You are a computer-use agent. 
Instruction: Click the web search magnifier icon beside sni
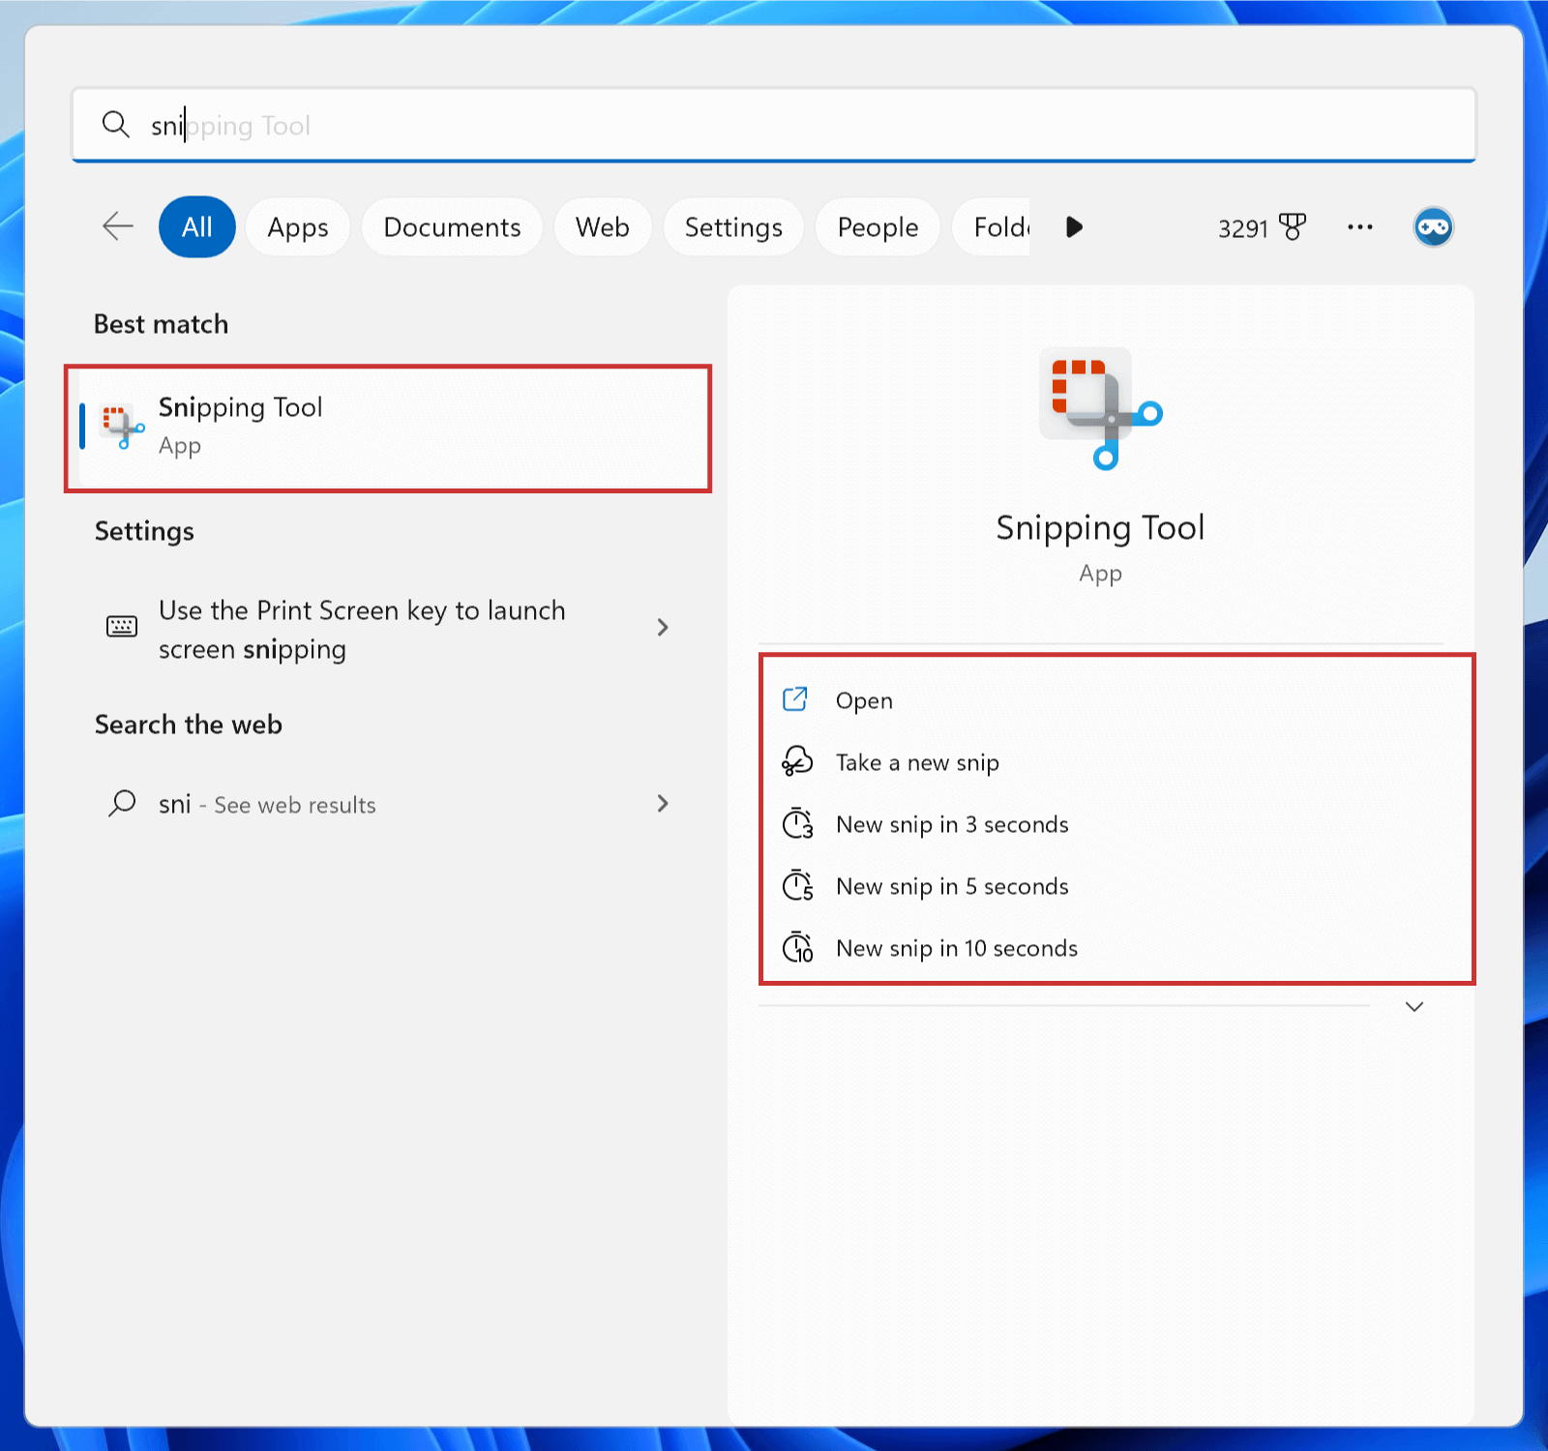[122, 803]
